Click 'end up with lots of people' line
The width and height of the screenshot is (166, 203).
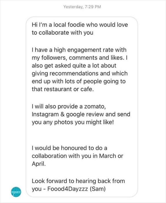[79, 81]
